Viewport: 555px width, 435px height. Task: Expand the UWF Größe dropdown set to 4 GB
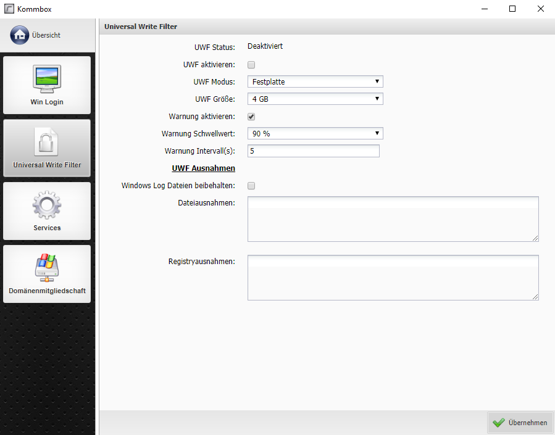tap(315, 99)
